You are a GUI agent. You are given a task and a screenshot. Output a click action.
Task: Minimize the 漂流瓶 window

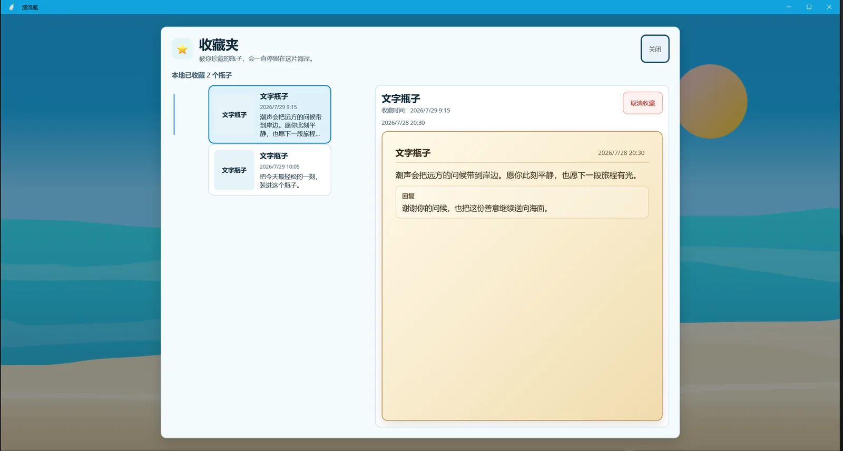[x=789, y=7]
